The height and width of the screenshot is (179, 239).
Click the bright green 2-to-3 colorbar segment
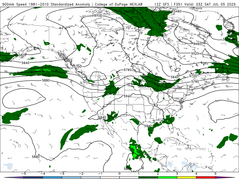pyautogui.click(x=167, y=178)
